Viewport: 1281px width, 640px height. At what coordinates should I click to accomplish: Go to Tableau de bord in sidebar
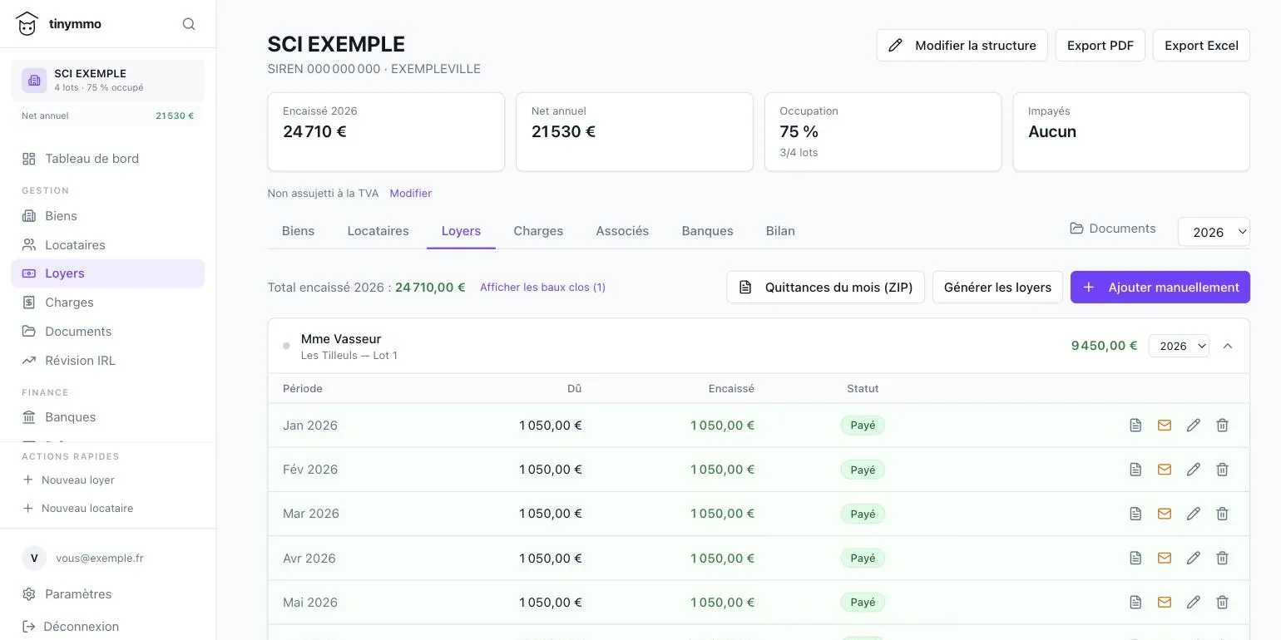click(107, 159)
